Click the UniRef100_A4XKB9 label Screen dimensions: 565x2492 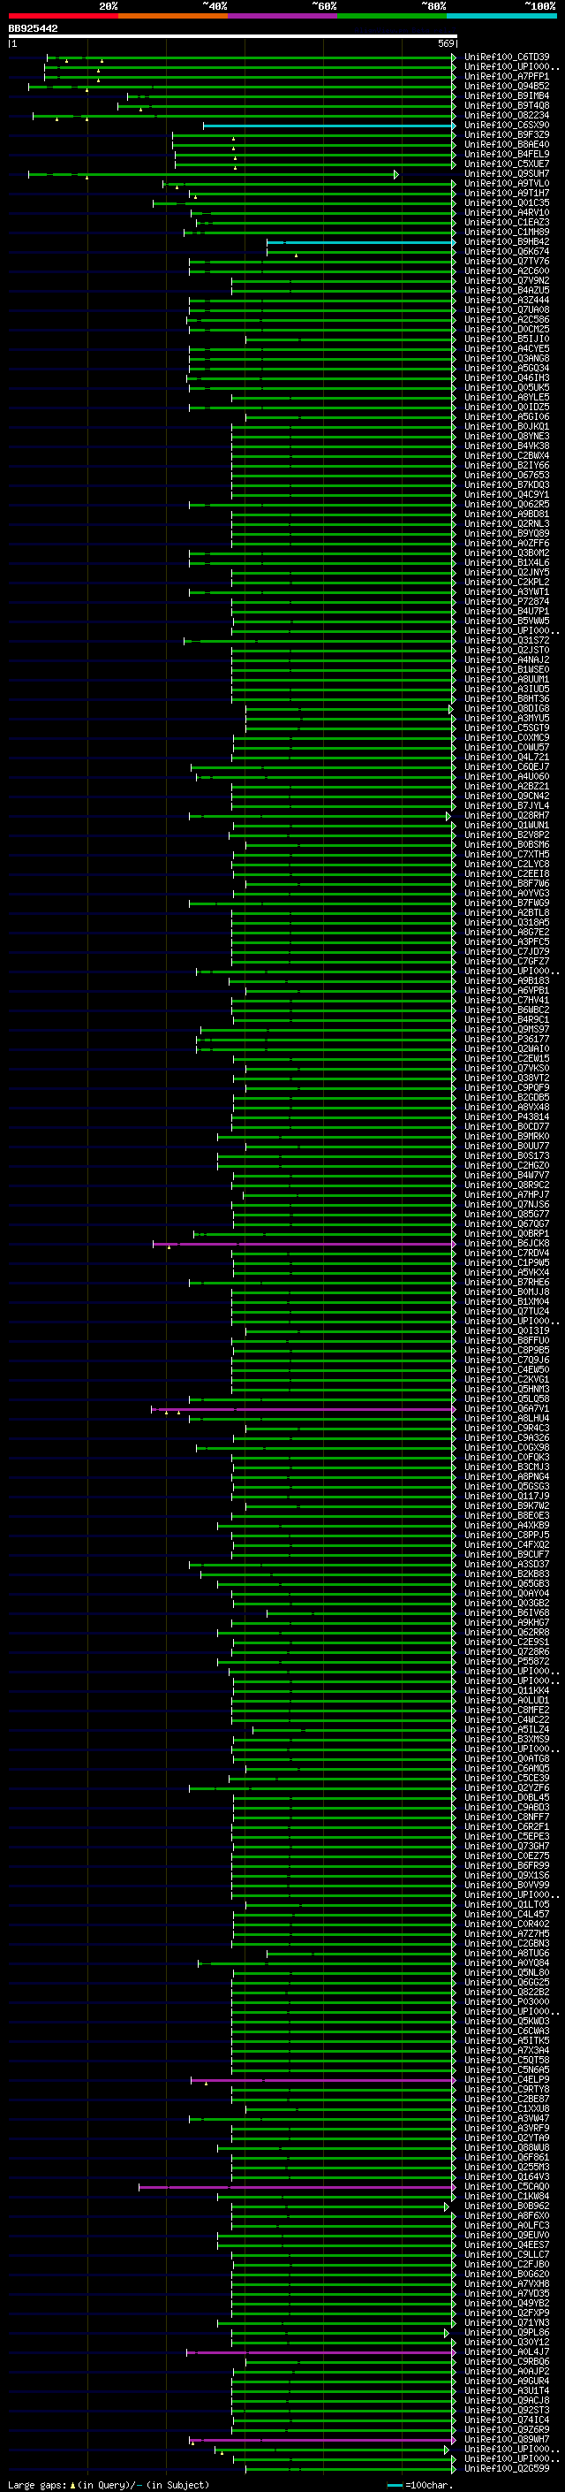coord(507,1527)
